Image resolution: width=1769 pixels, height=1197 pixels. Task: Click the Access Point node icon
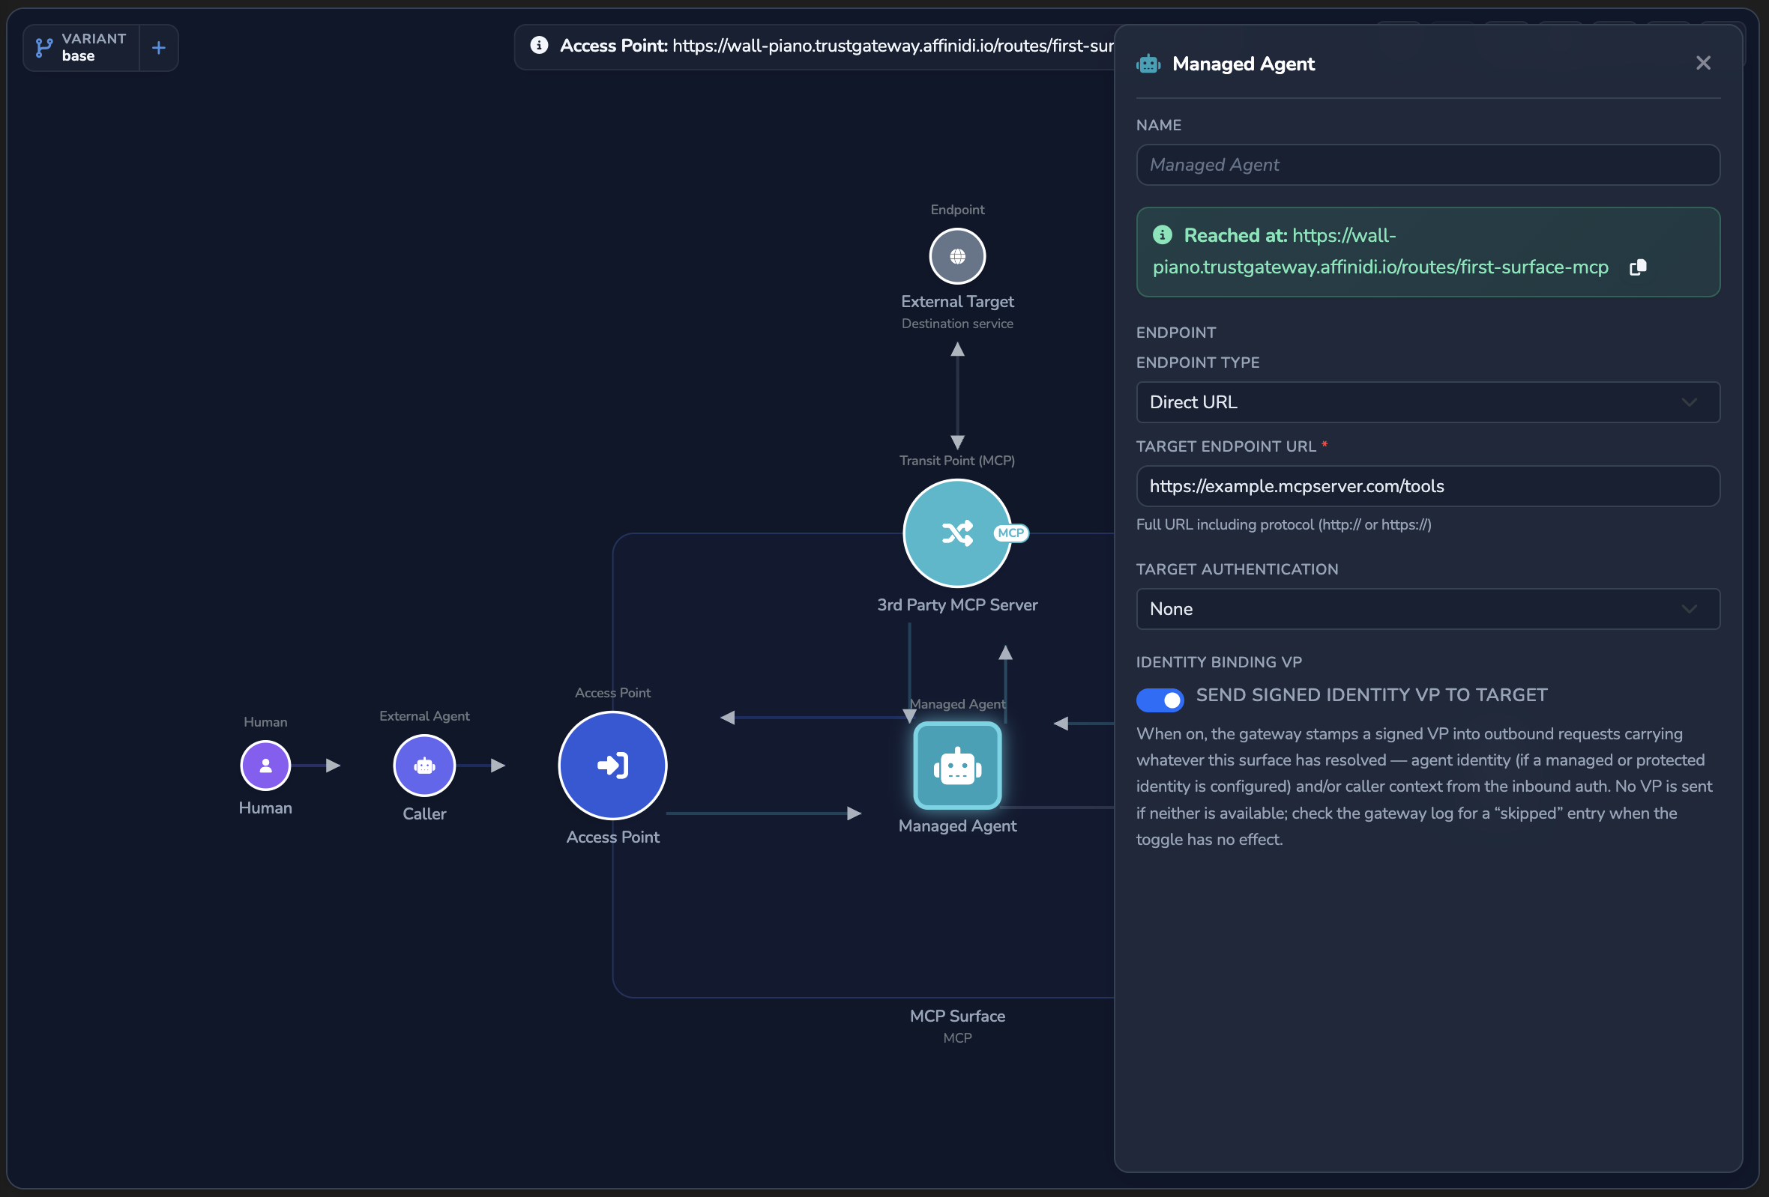(x=612, y=765)
